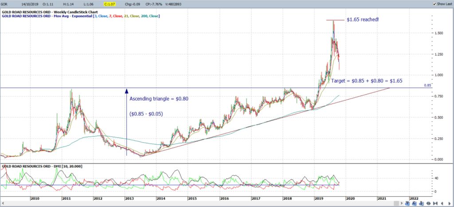This screenshot has width=454, height=207.
Task: Click the 2019 year label on time axis
Action: click(x=319, y=199)
